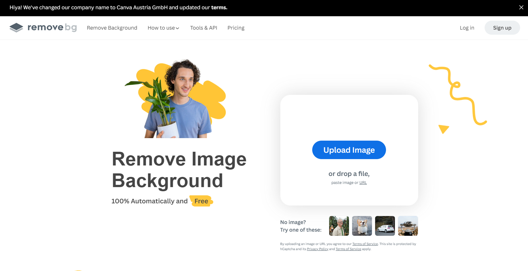
Task: Open Terms of Service after 'agree to our'
Action: [365, 244]
